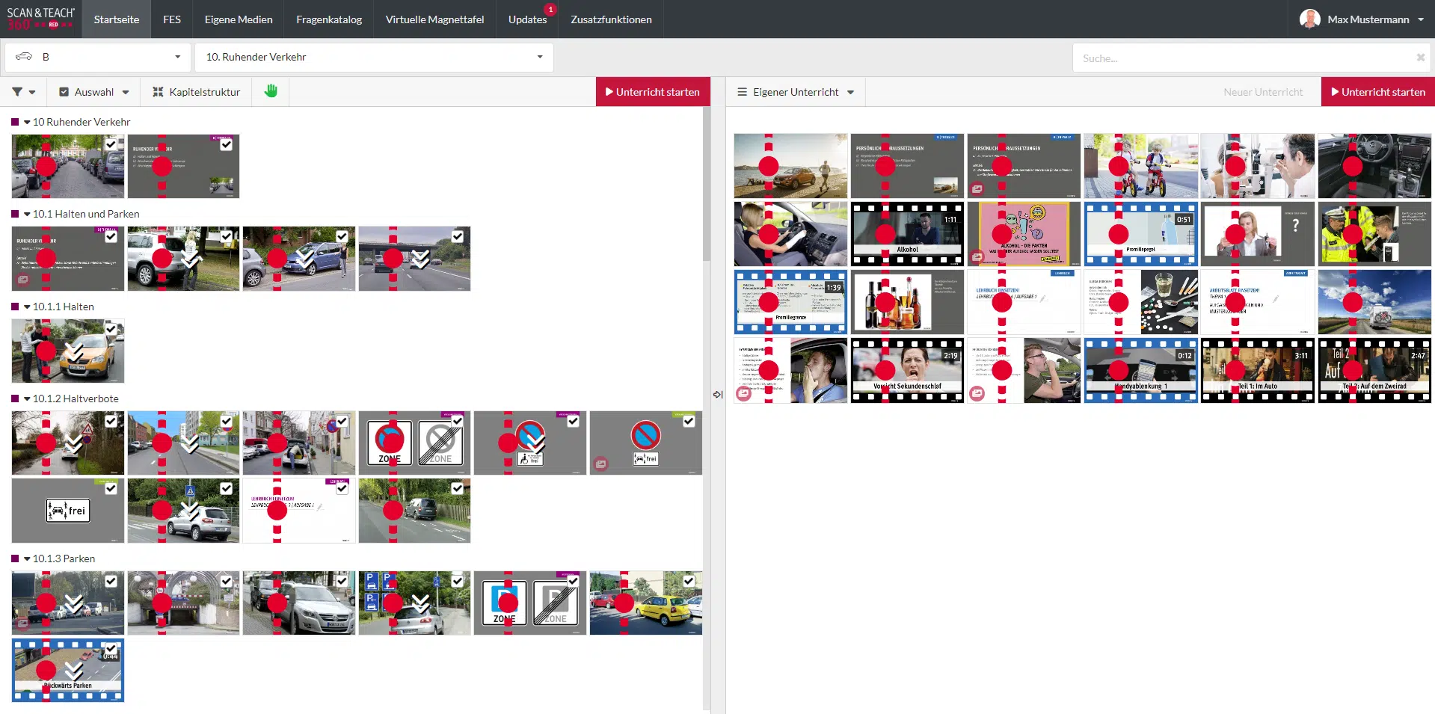Click the Updates notification badge
The image size is (1435, 714).
click(x=550, y=10)
